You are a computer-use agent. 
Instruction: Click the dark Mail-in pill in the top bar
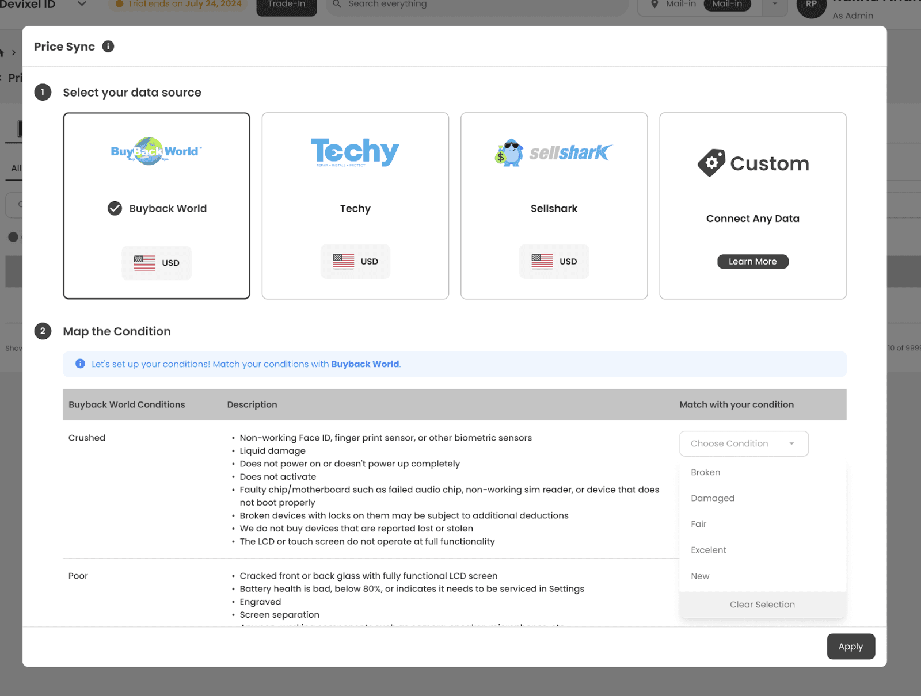click(x=727, y=5)
